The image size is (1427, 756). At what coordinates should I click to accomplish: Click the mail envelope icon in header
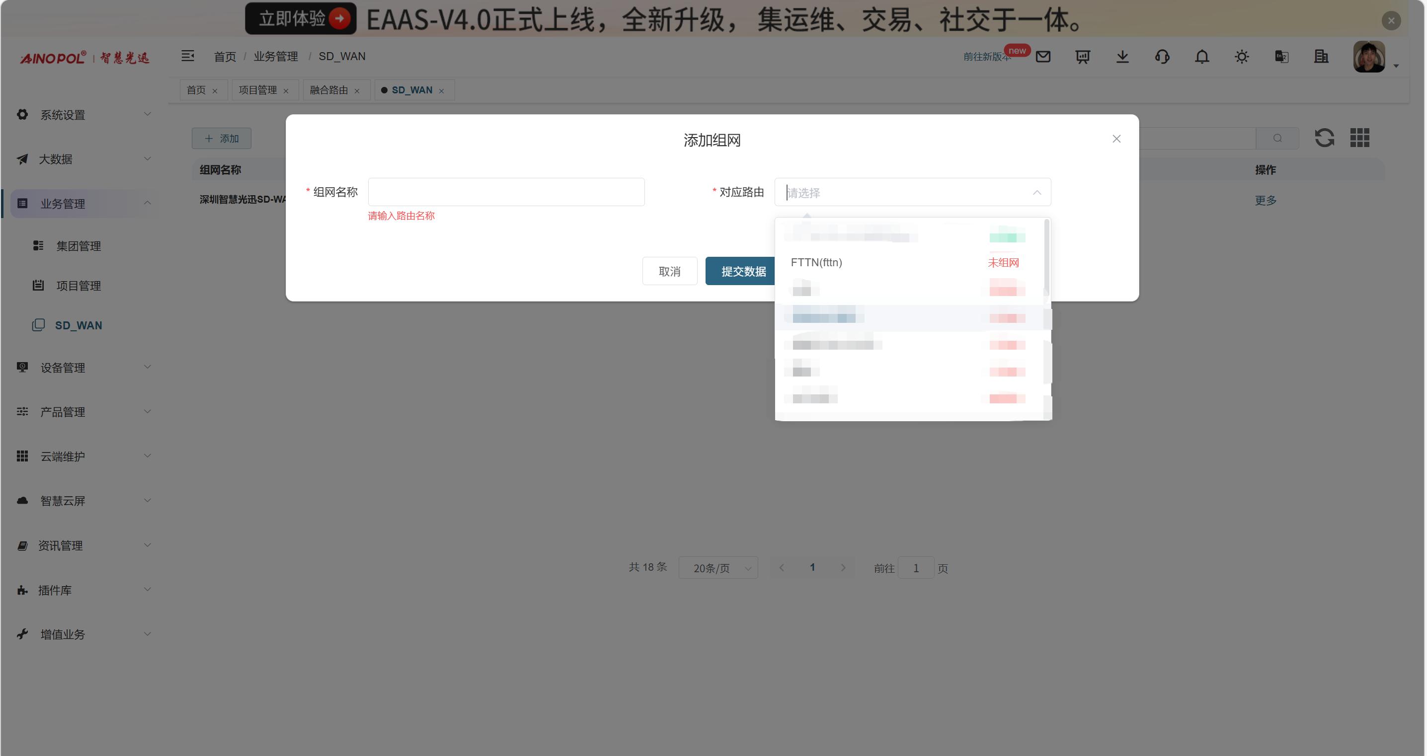click(x=1043, y=57)
